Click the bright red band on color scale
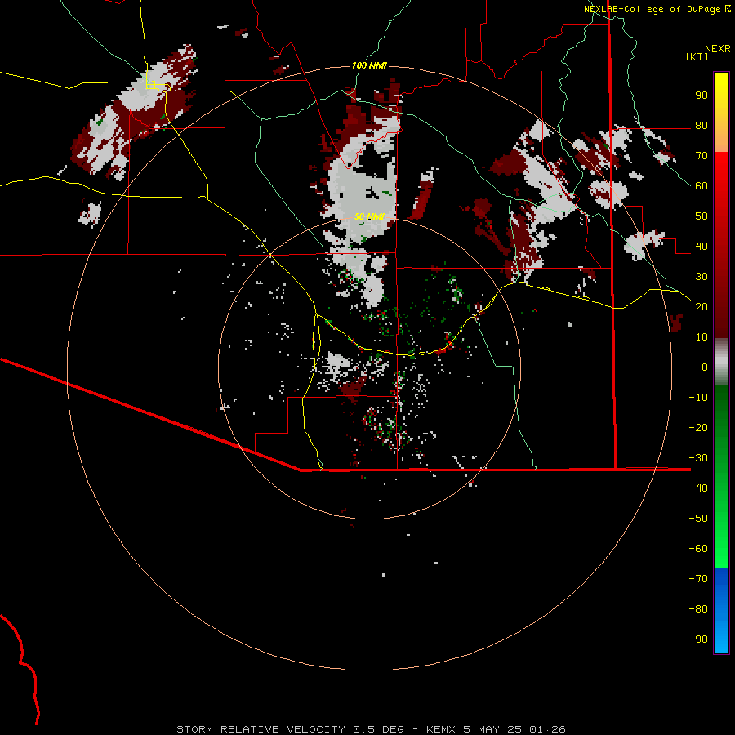The height and width of the screenshot is (735, 735). coord(721,173)
